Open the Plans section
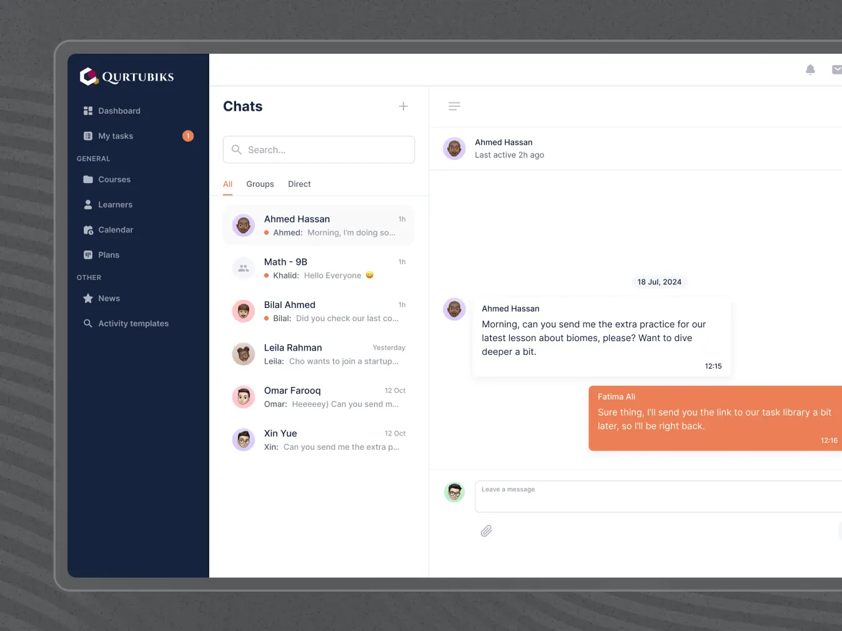Screen dimensions: 842x631 tap(109, 254)
